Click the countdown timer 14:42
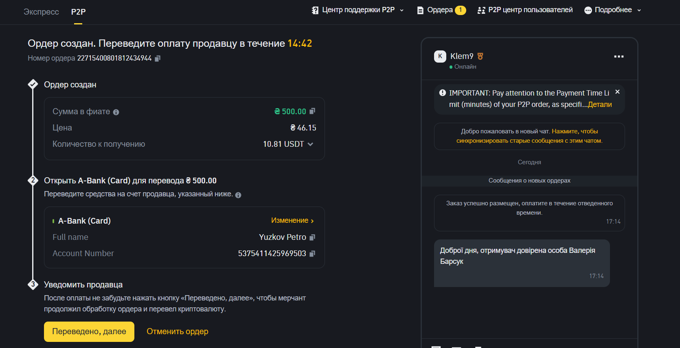 [x=300, y=43]
